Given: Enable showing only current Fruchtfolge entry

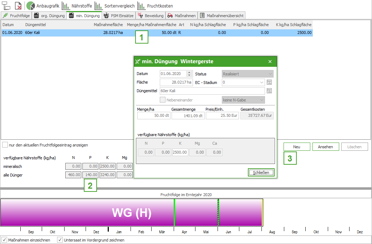Looking at the screenshot, I should [5, 145].
